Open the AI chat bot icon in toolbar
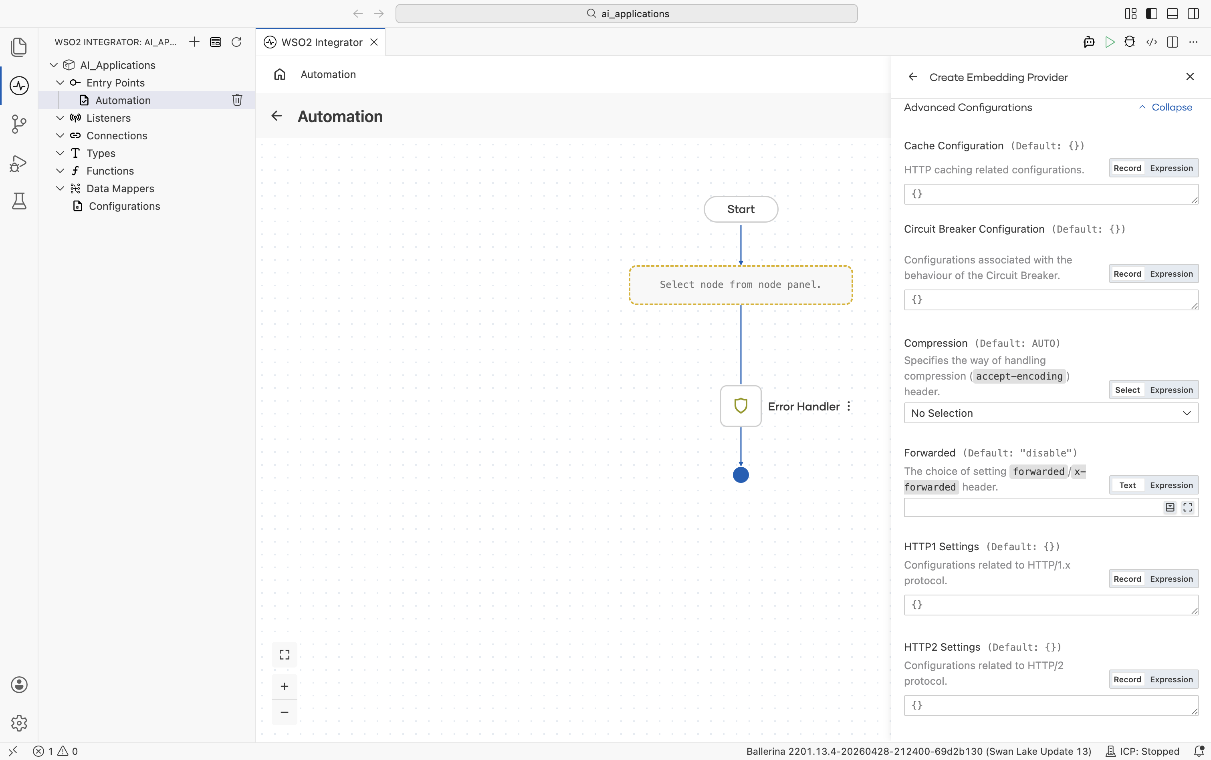1211x760 pixels. coord(1089,42)
